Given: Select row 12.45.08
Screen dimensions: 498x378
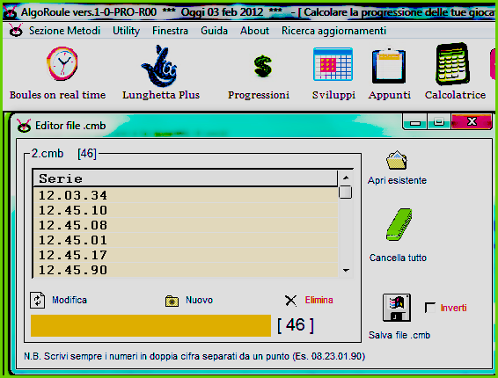Looking at the screenshot, I should (186, 225).
